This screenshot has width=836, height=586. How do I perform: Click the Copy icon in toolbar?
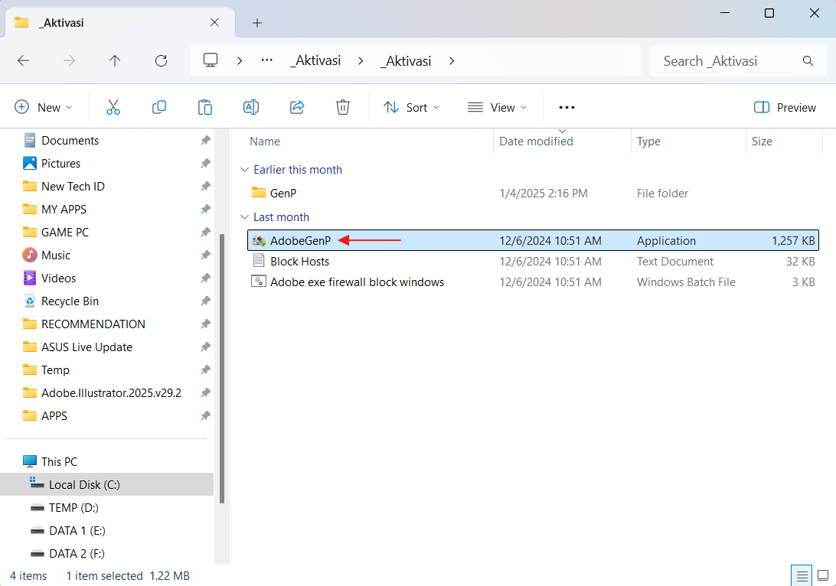coord(159,108)
